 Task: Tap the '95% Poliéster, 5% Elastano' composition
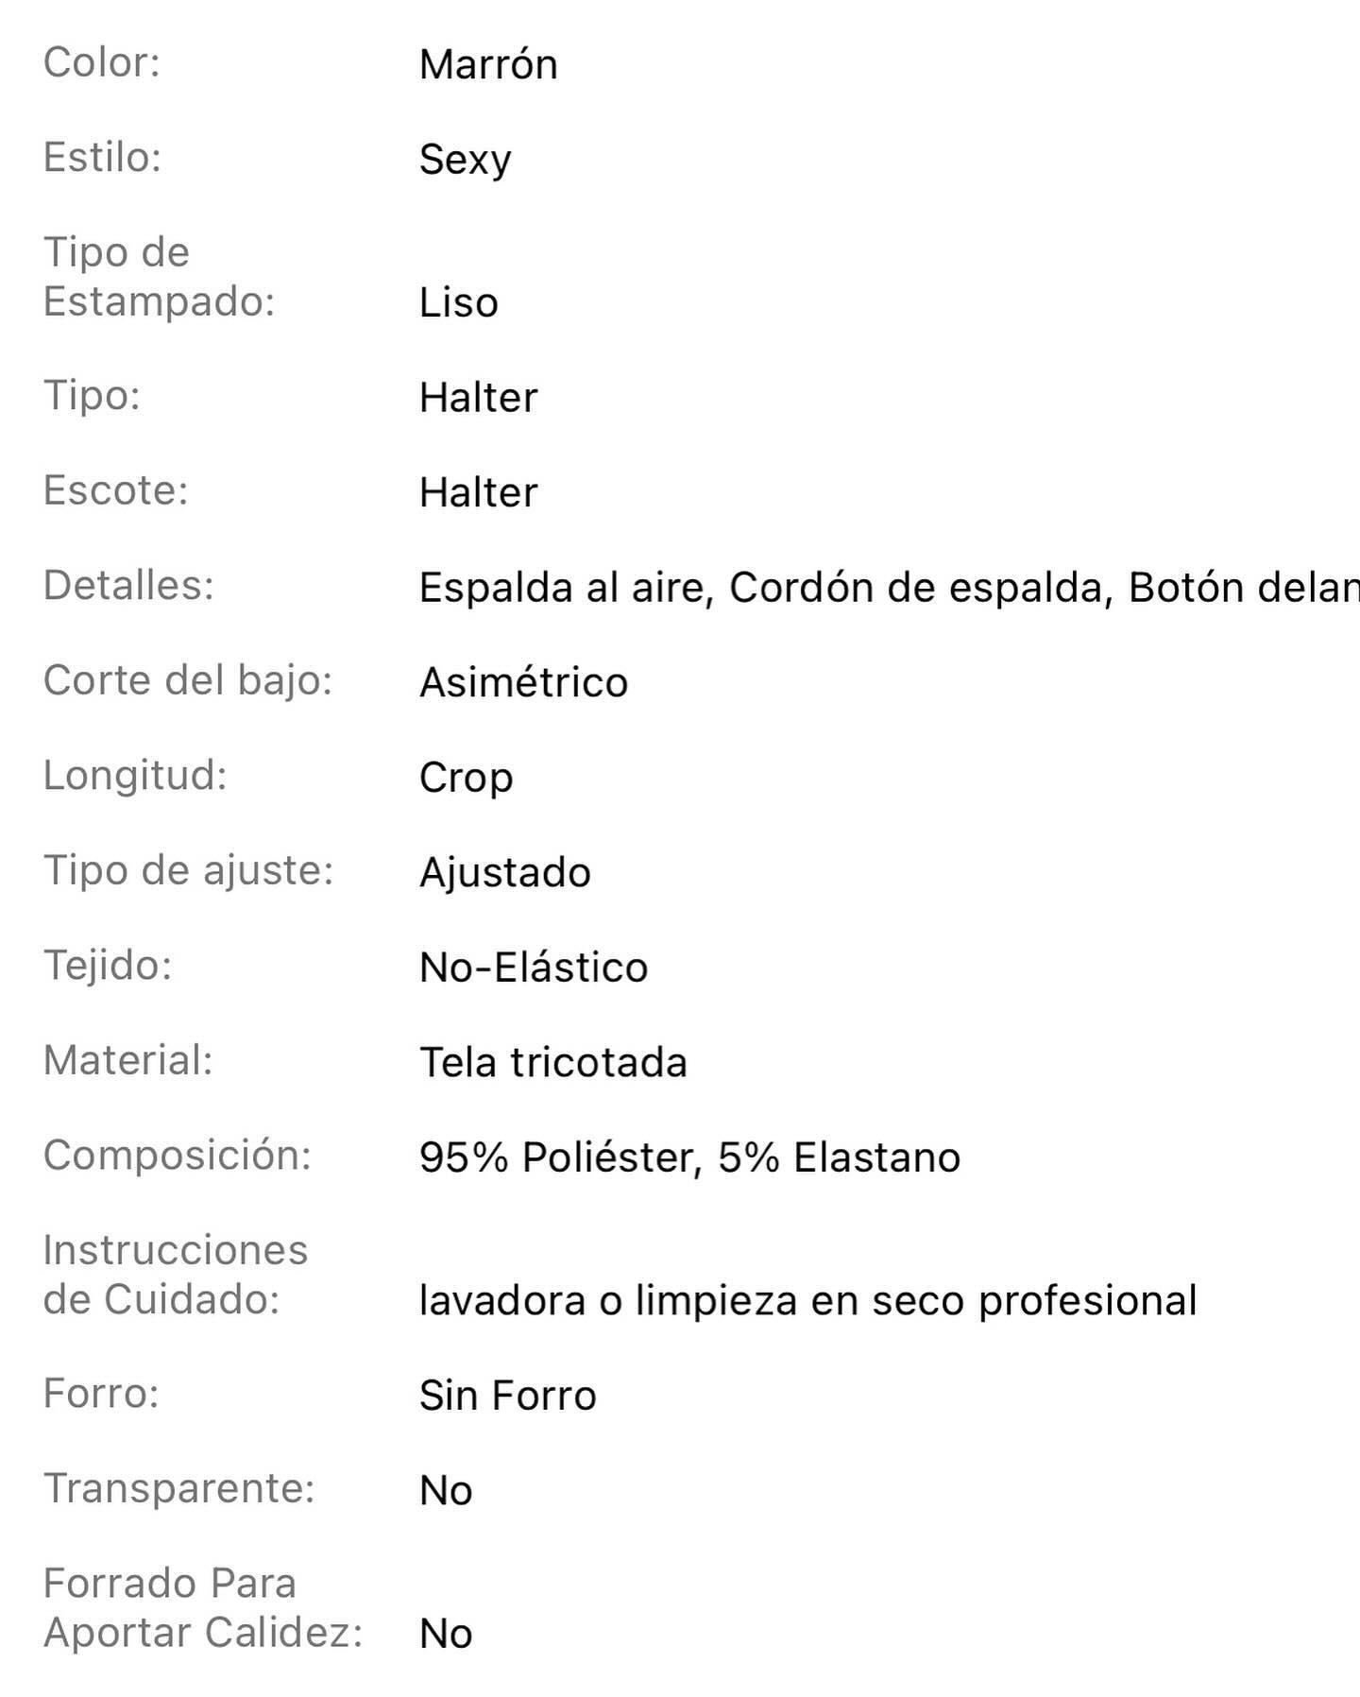pos(689,1157)
